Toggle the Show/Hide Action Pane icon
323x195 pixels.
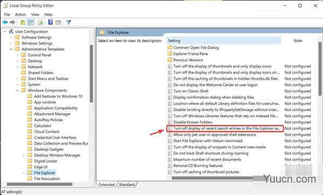pos(58,22)
